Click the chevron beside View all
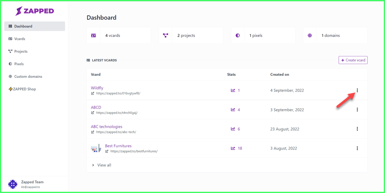Screen dimensions: 385x193 point(93,165)
